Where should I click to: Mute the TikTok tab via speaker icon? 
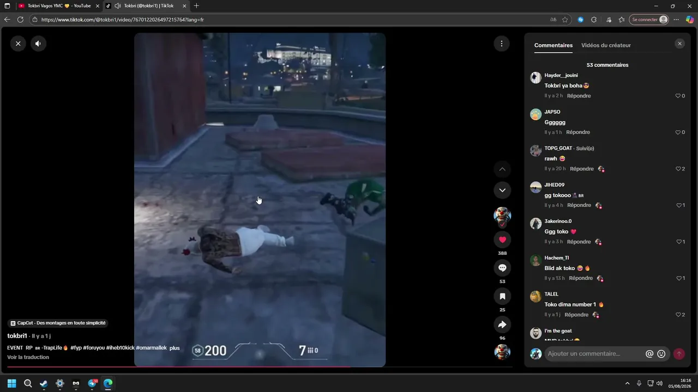tap(118, 6)
